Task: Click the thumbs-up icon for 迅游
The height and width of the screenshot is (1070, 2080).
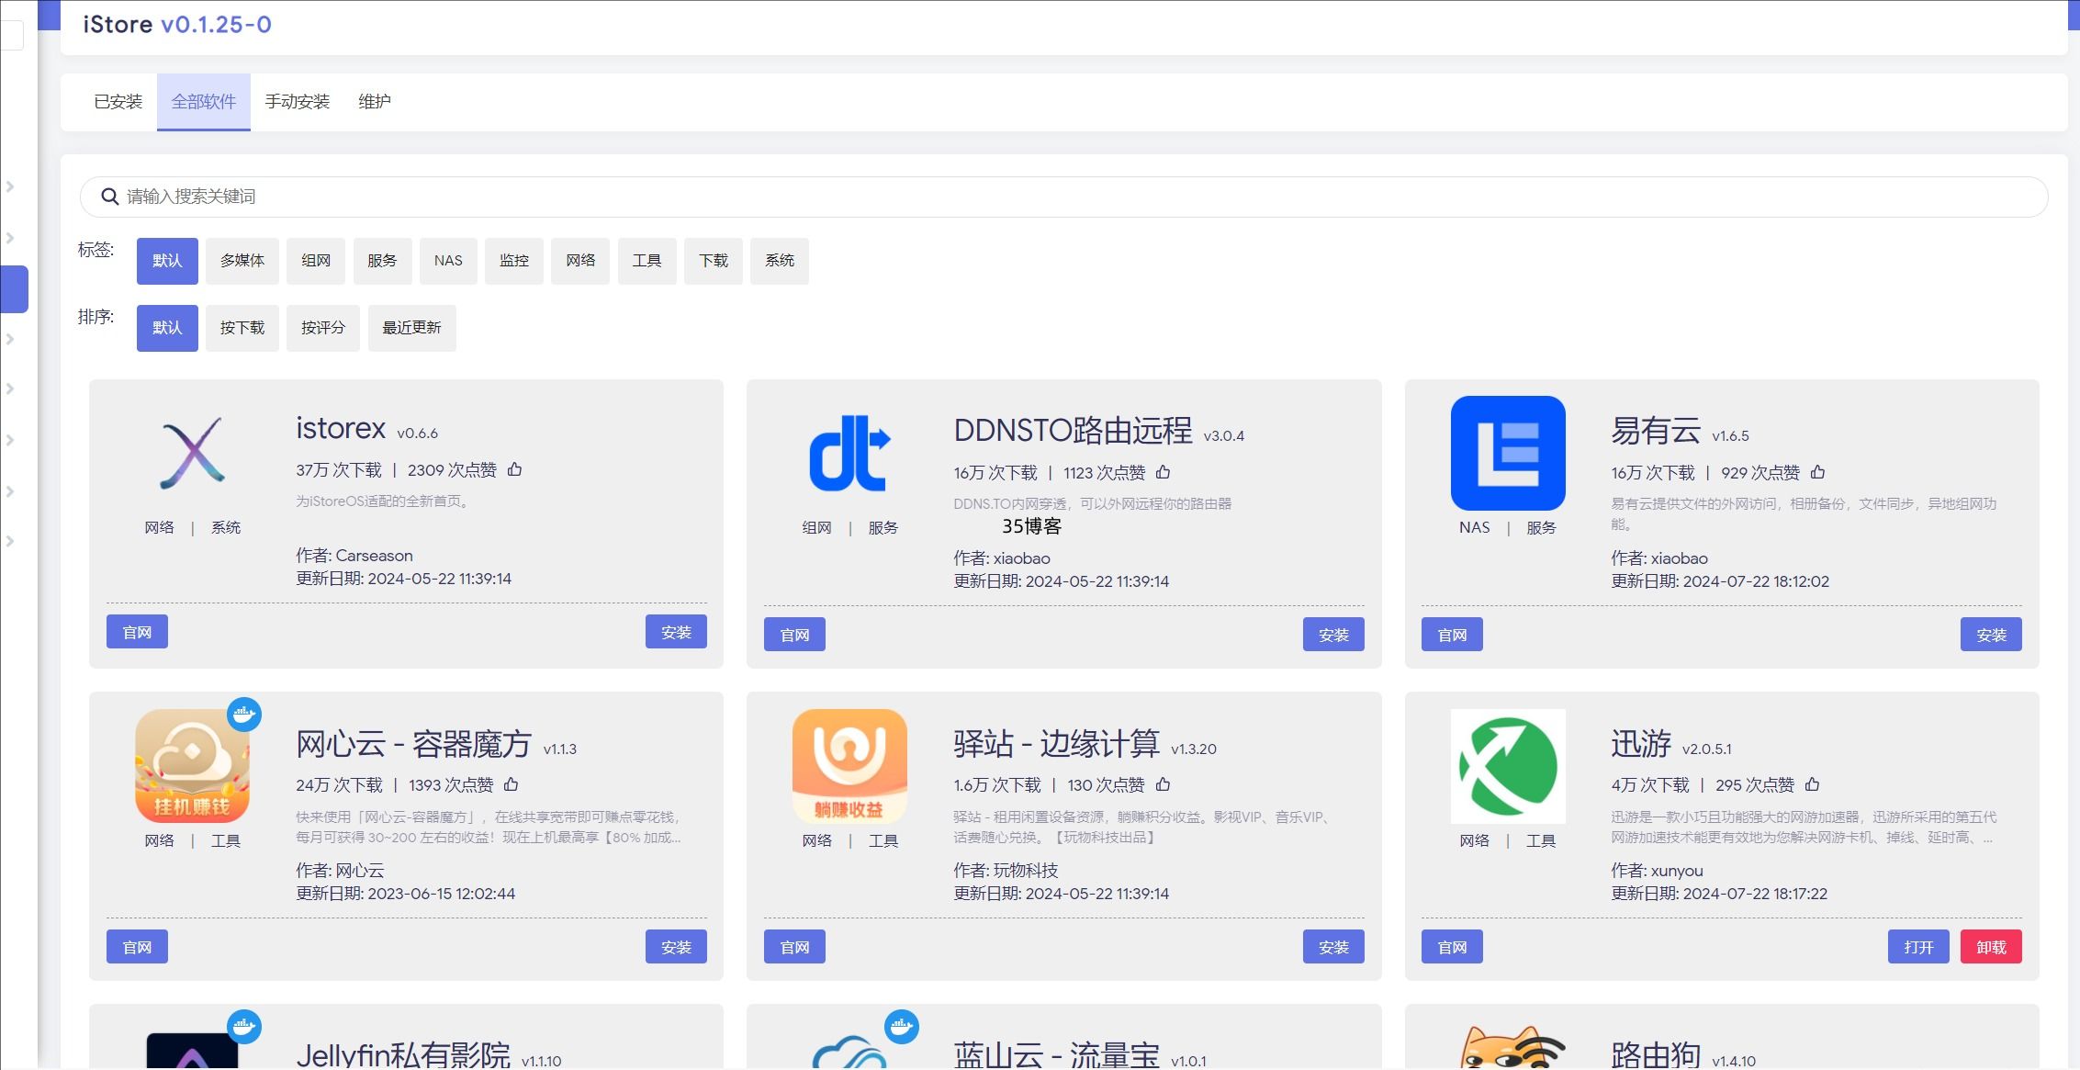Action: click(1812, 784)
